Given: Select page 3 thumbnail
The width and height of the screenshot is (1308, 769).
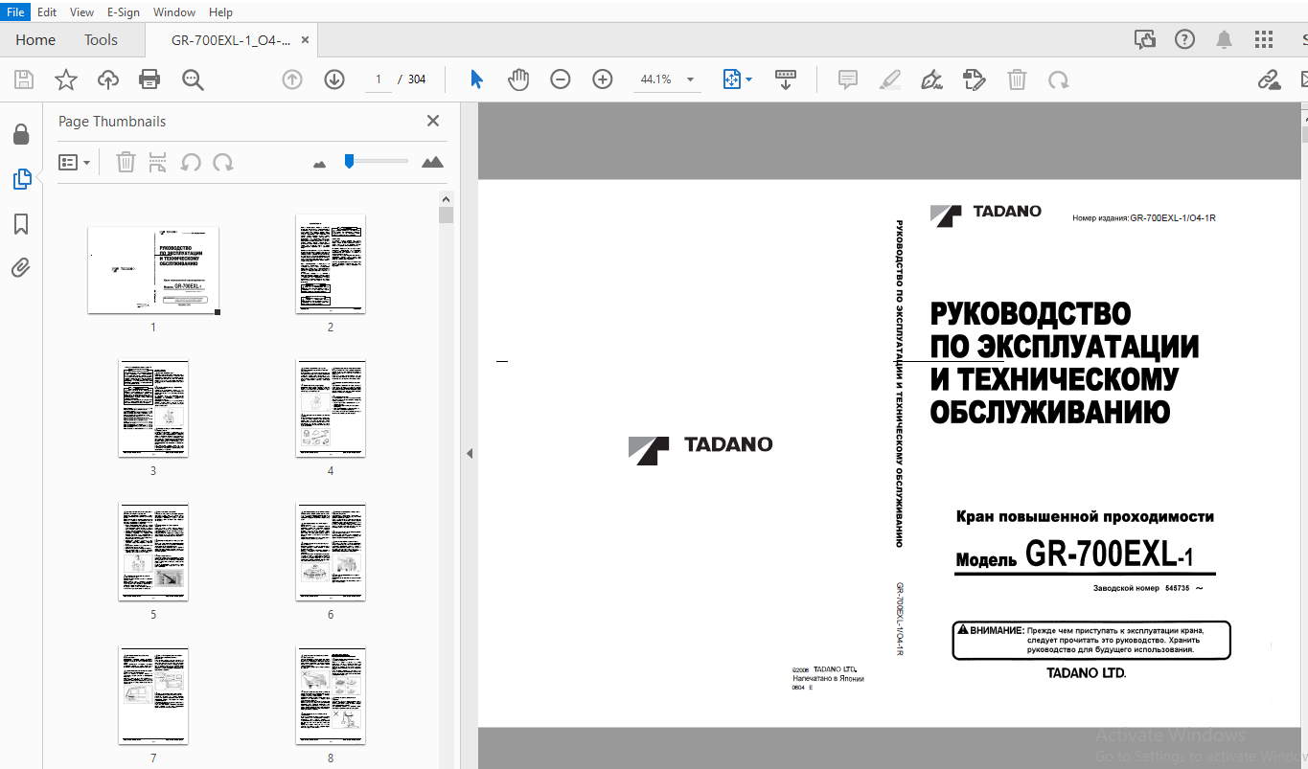Looking at the screenshot, I should click(153, 408).
